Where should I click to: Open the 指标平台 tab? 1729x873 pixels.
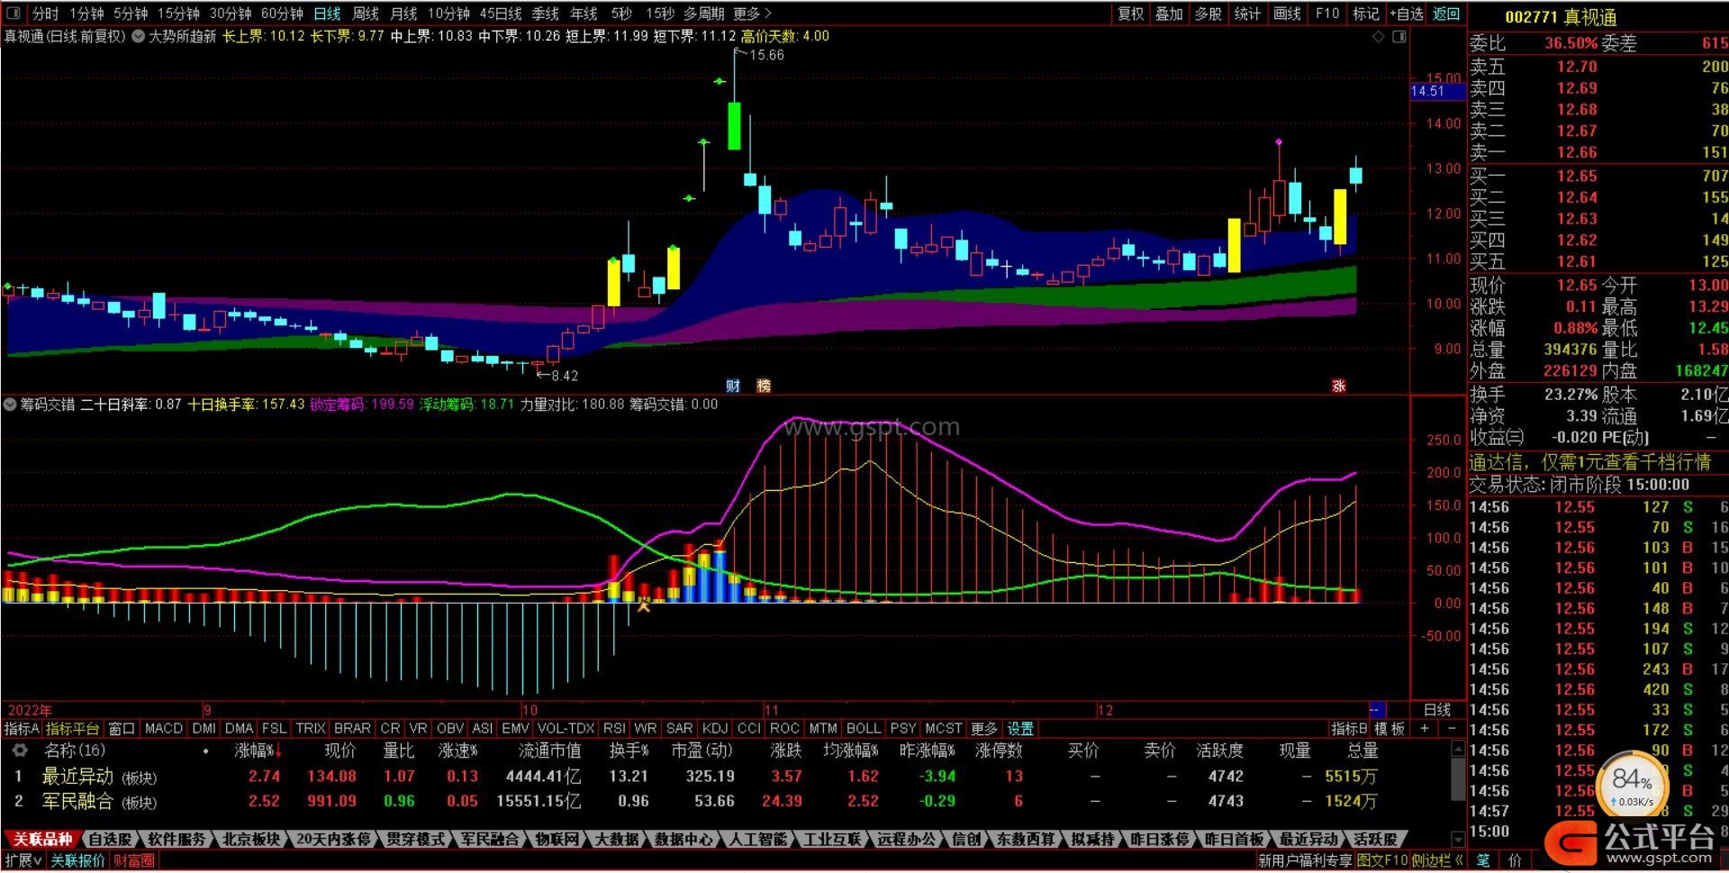(72, 728)
